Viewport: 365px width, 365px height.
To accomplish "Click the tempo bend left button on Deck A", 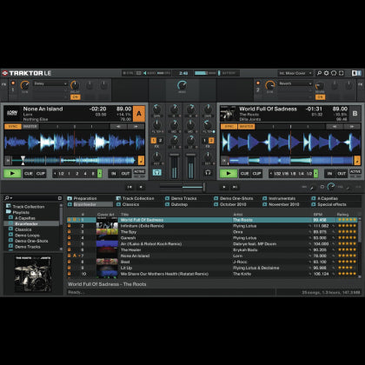I will [118, 127].
